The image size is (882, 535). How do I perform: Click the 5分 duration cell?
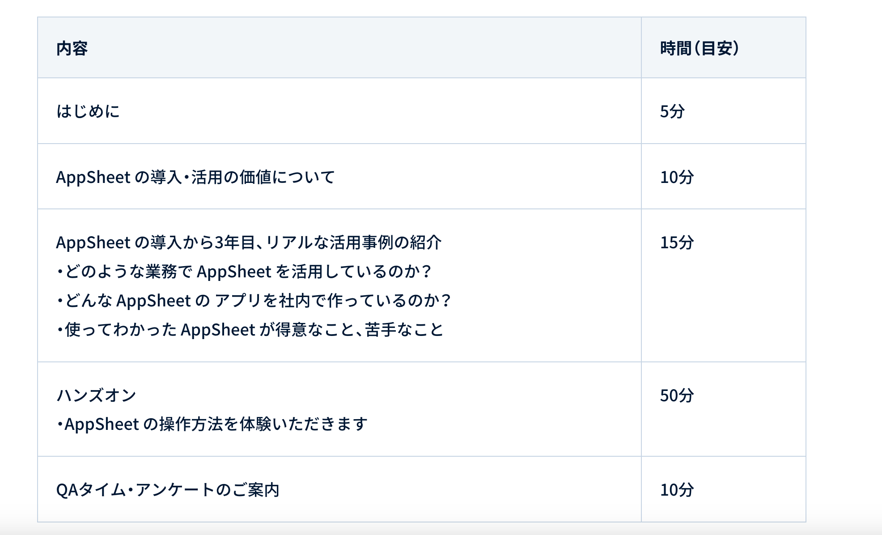click(x=672, y=111)
